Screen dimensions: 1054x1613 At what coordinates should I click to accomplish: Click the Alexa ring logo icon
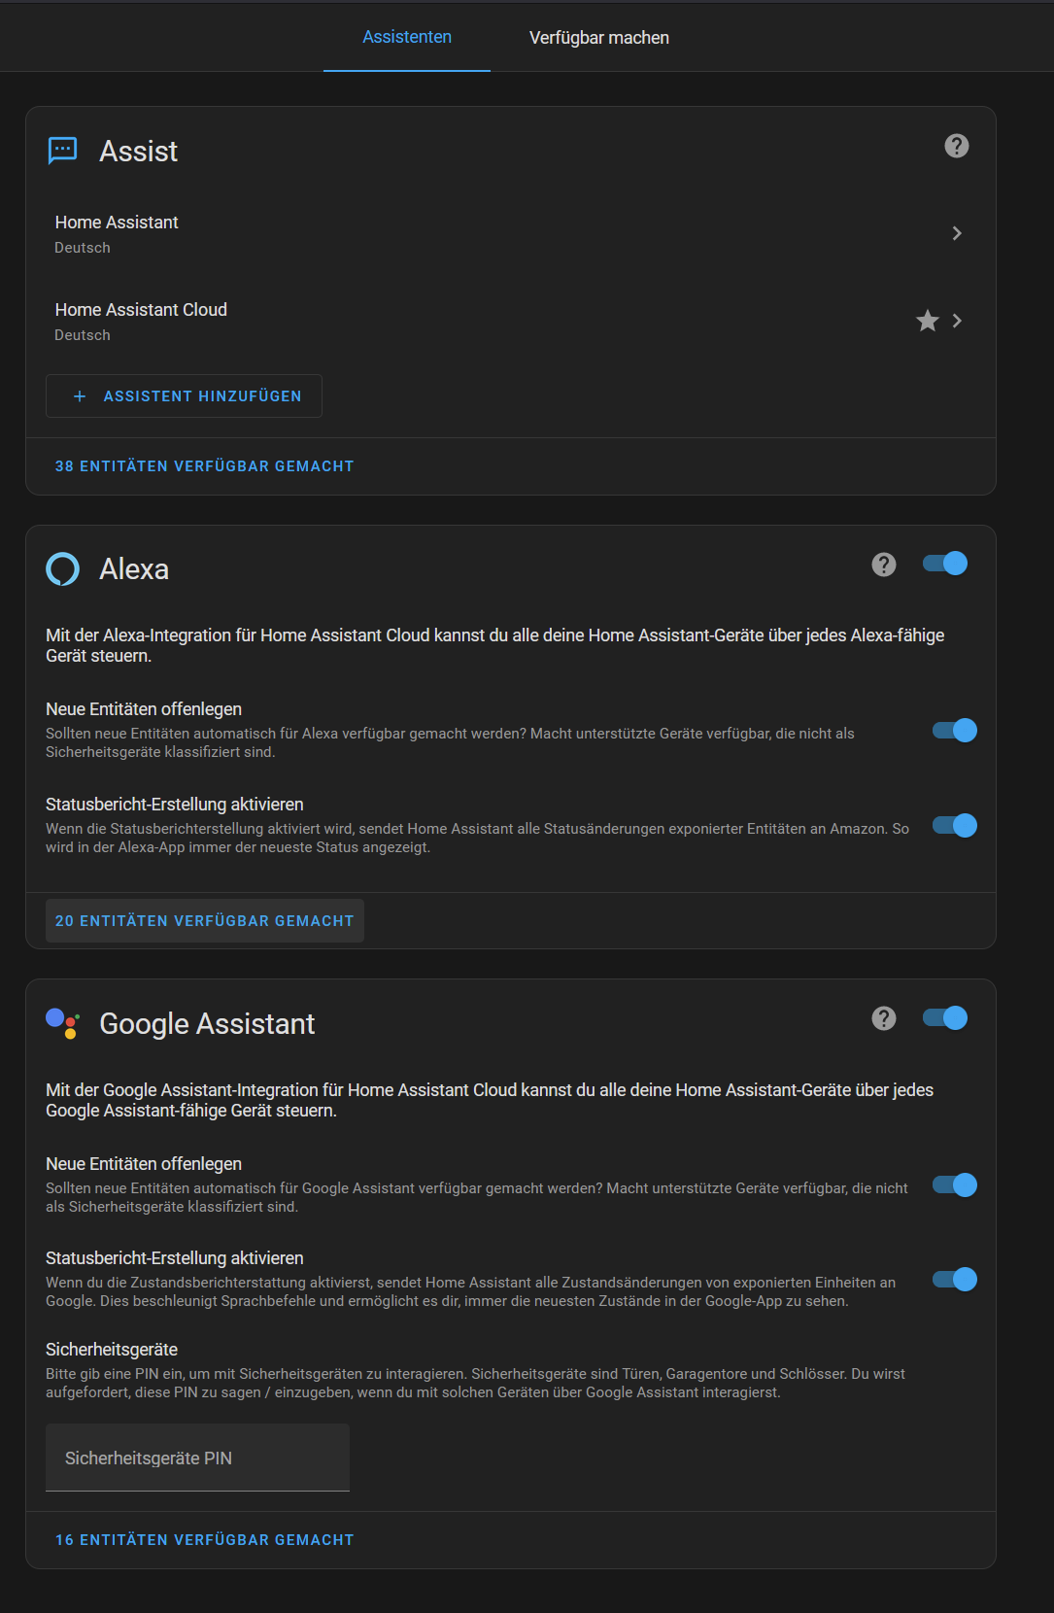click(63, 569)
